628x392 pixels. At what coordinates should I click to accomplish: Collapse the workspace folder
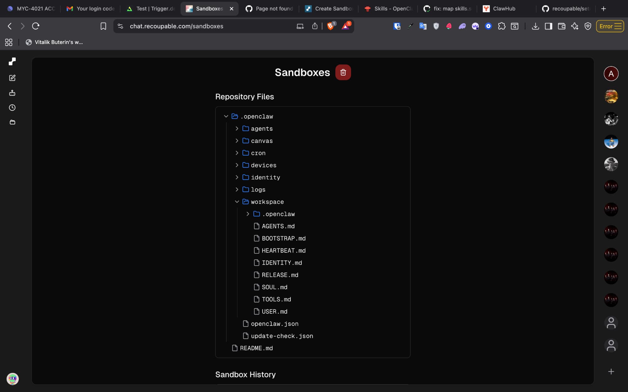click(237, 202)
